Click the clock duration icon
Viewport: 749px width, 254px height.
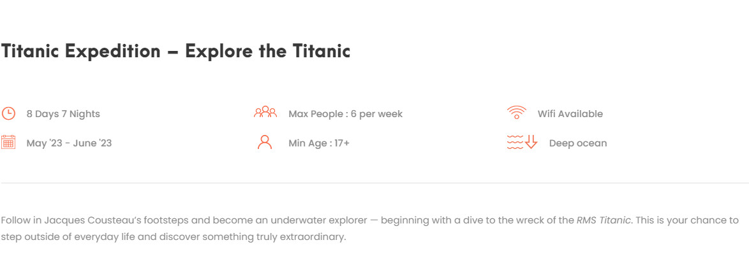tap(8, 113)
